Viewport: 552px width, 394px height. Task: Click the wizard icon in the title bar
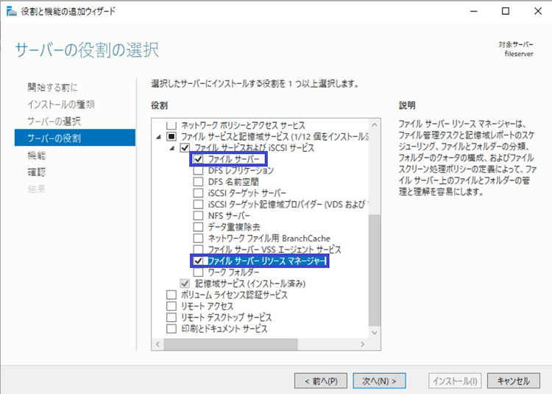11,11
